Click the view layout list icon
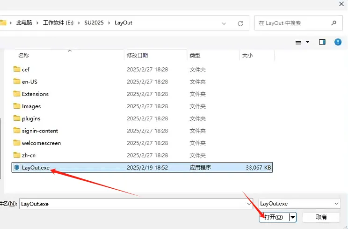348x229 pixels. click(x=298, y=42)
